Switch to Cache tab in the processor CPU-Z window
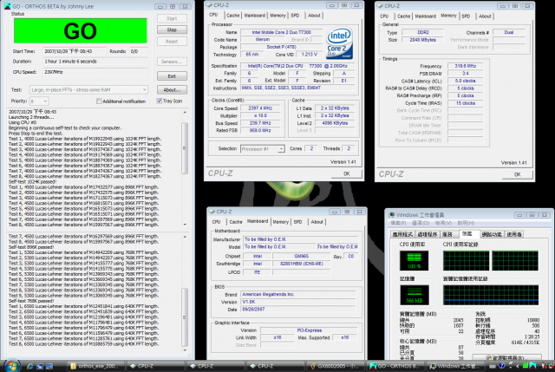This screenshot has width=555, height=372. pos(233,16)
